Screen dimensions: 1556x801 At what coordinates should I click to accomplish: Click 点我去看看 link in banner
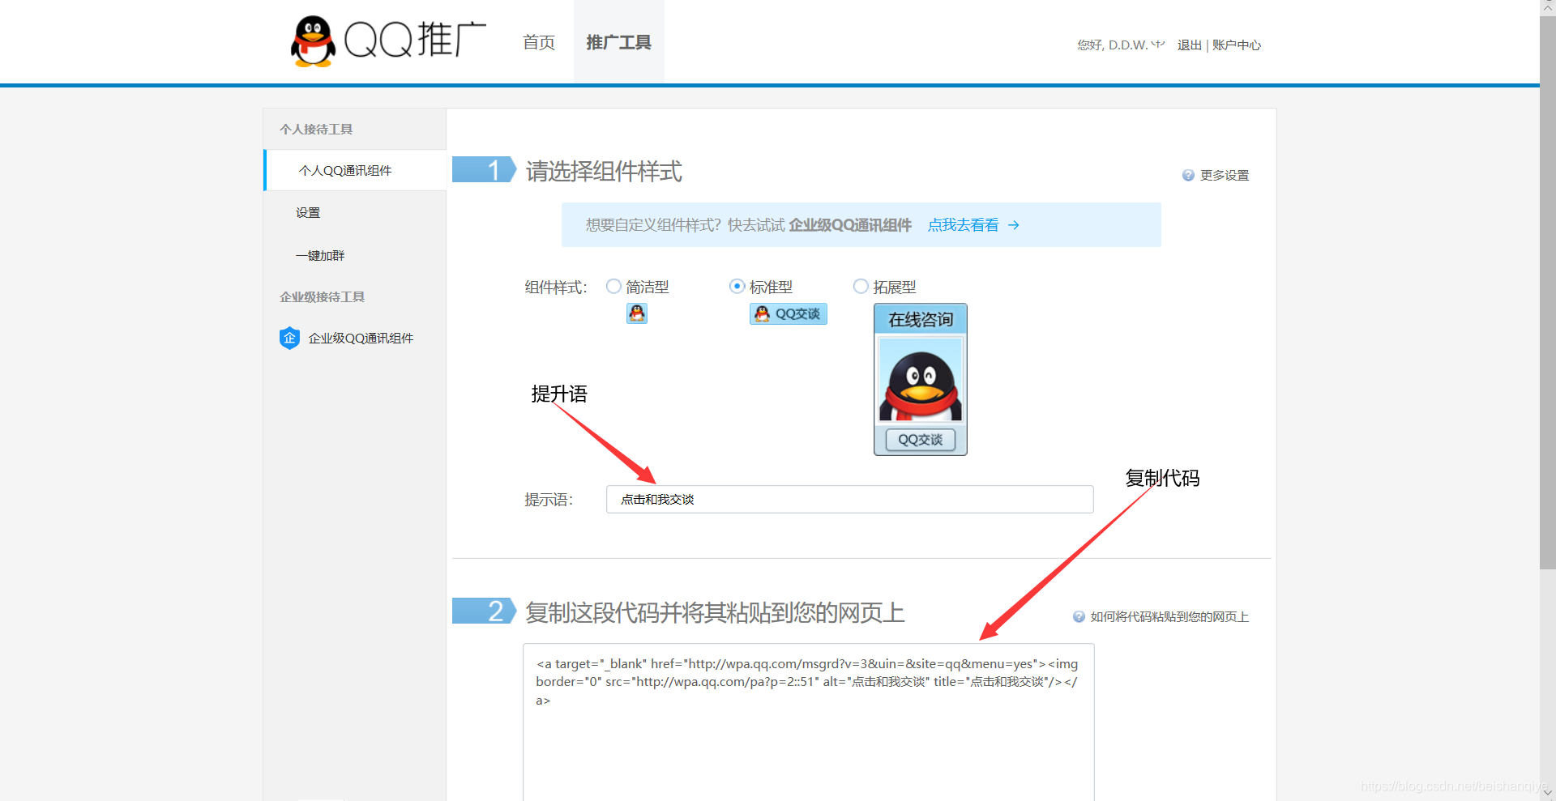coord(963,225)
